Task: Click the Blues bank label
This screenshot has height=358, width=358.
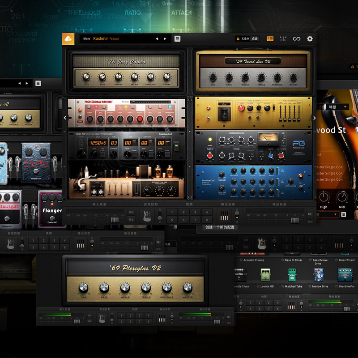Action: (86, 39)
